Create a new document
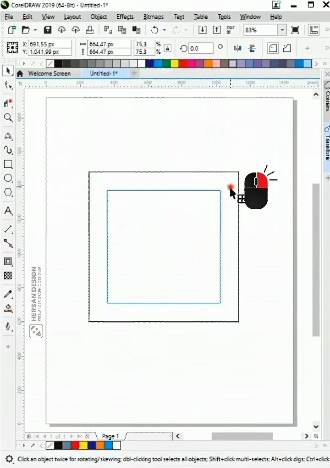Viewport: 330px width, 468px height. pyautogui.click(x=11, y=30)
